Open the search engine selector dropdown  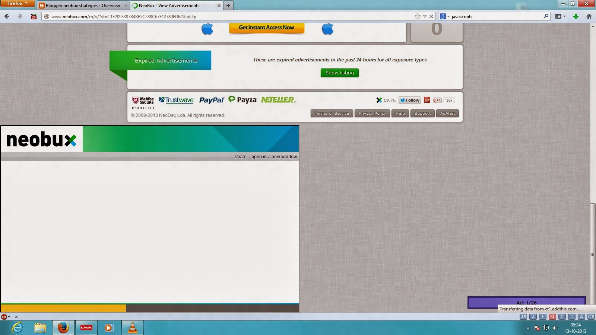[x=444, y=16]
